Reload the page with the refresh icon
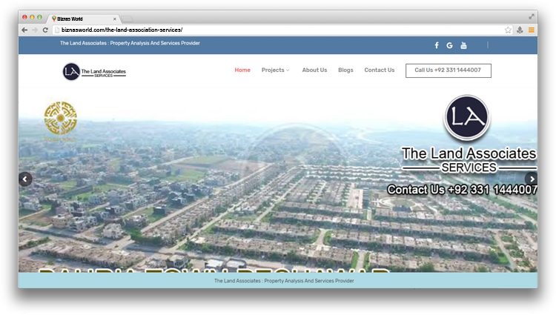Viewport: 556px width, 315px height. point(45,30)
